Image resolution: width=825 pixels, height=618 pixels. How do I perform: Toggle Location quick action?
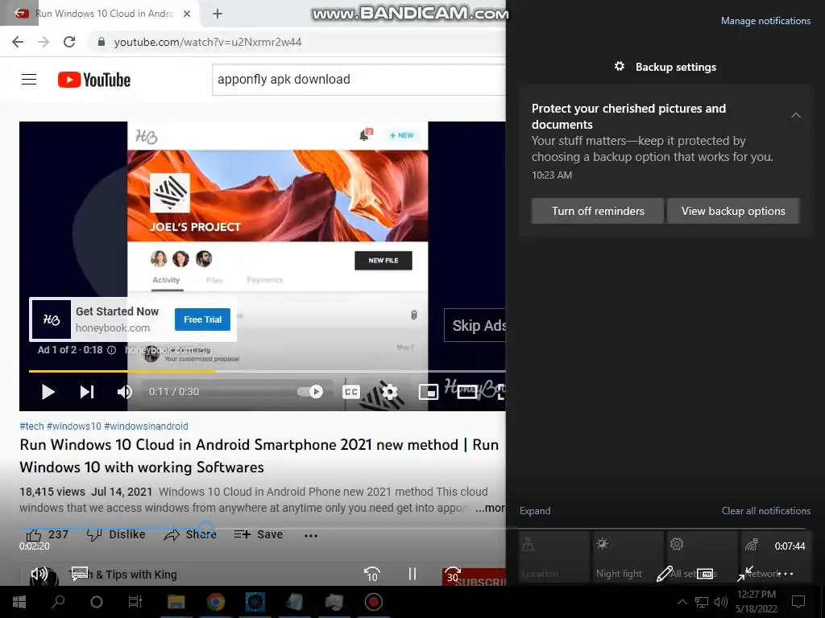[553, 558]
